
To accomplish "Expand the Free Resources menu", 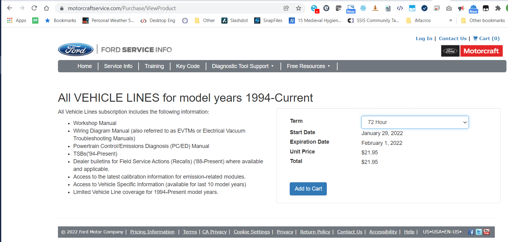I will 308,66.
